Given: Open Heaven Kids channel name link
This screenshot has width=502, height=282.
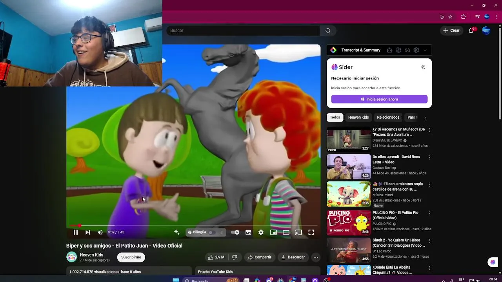Looking at the screenshot, I should (x=91, y=255).
